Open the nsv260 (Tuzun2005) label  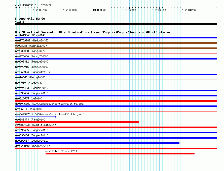pos(29,109)
